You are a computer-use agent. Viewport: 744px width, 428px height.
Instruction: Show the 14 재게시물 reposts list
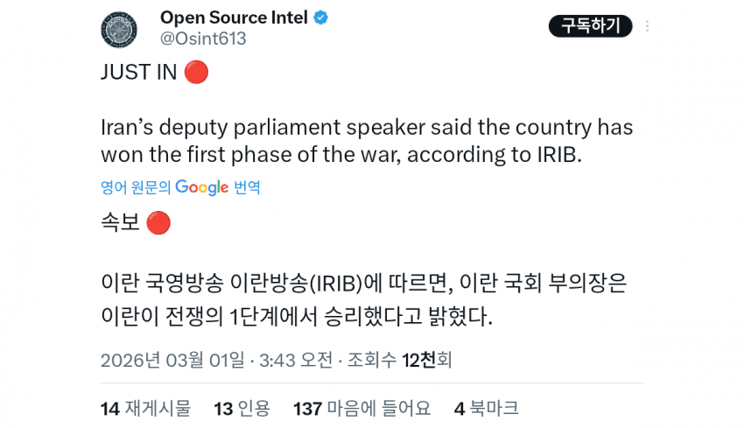145,408
